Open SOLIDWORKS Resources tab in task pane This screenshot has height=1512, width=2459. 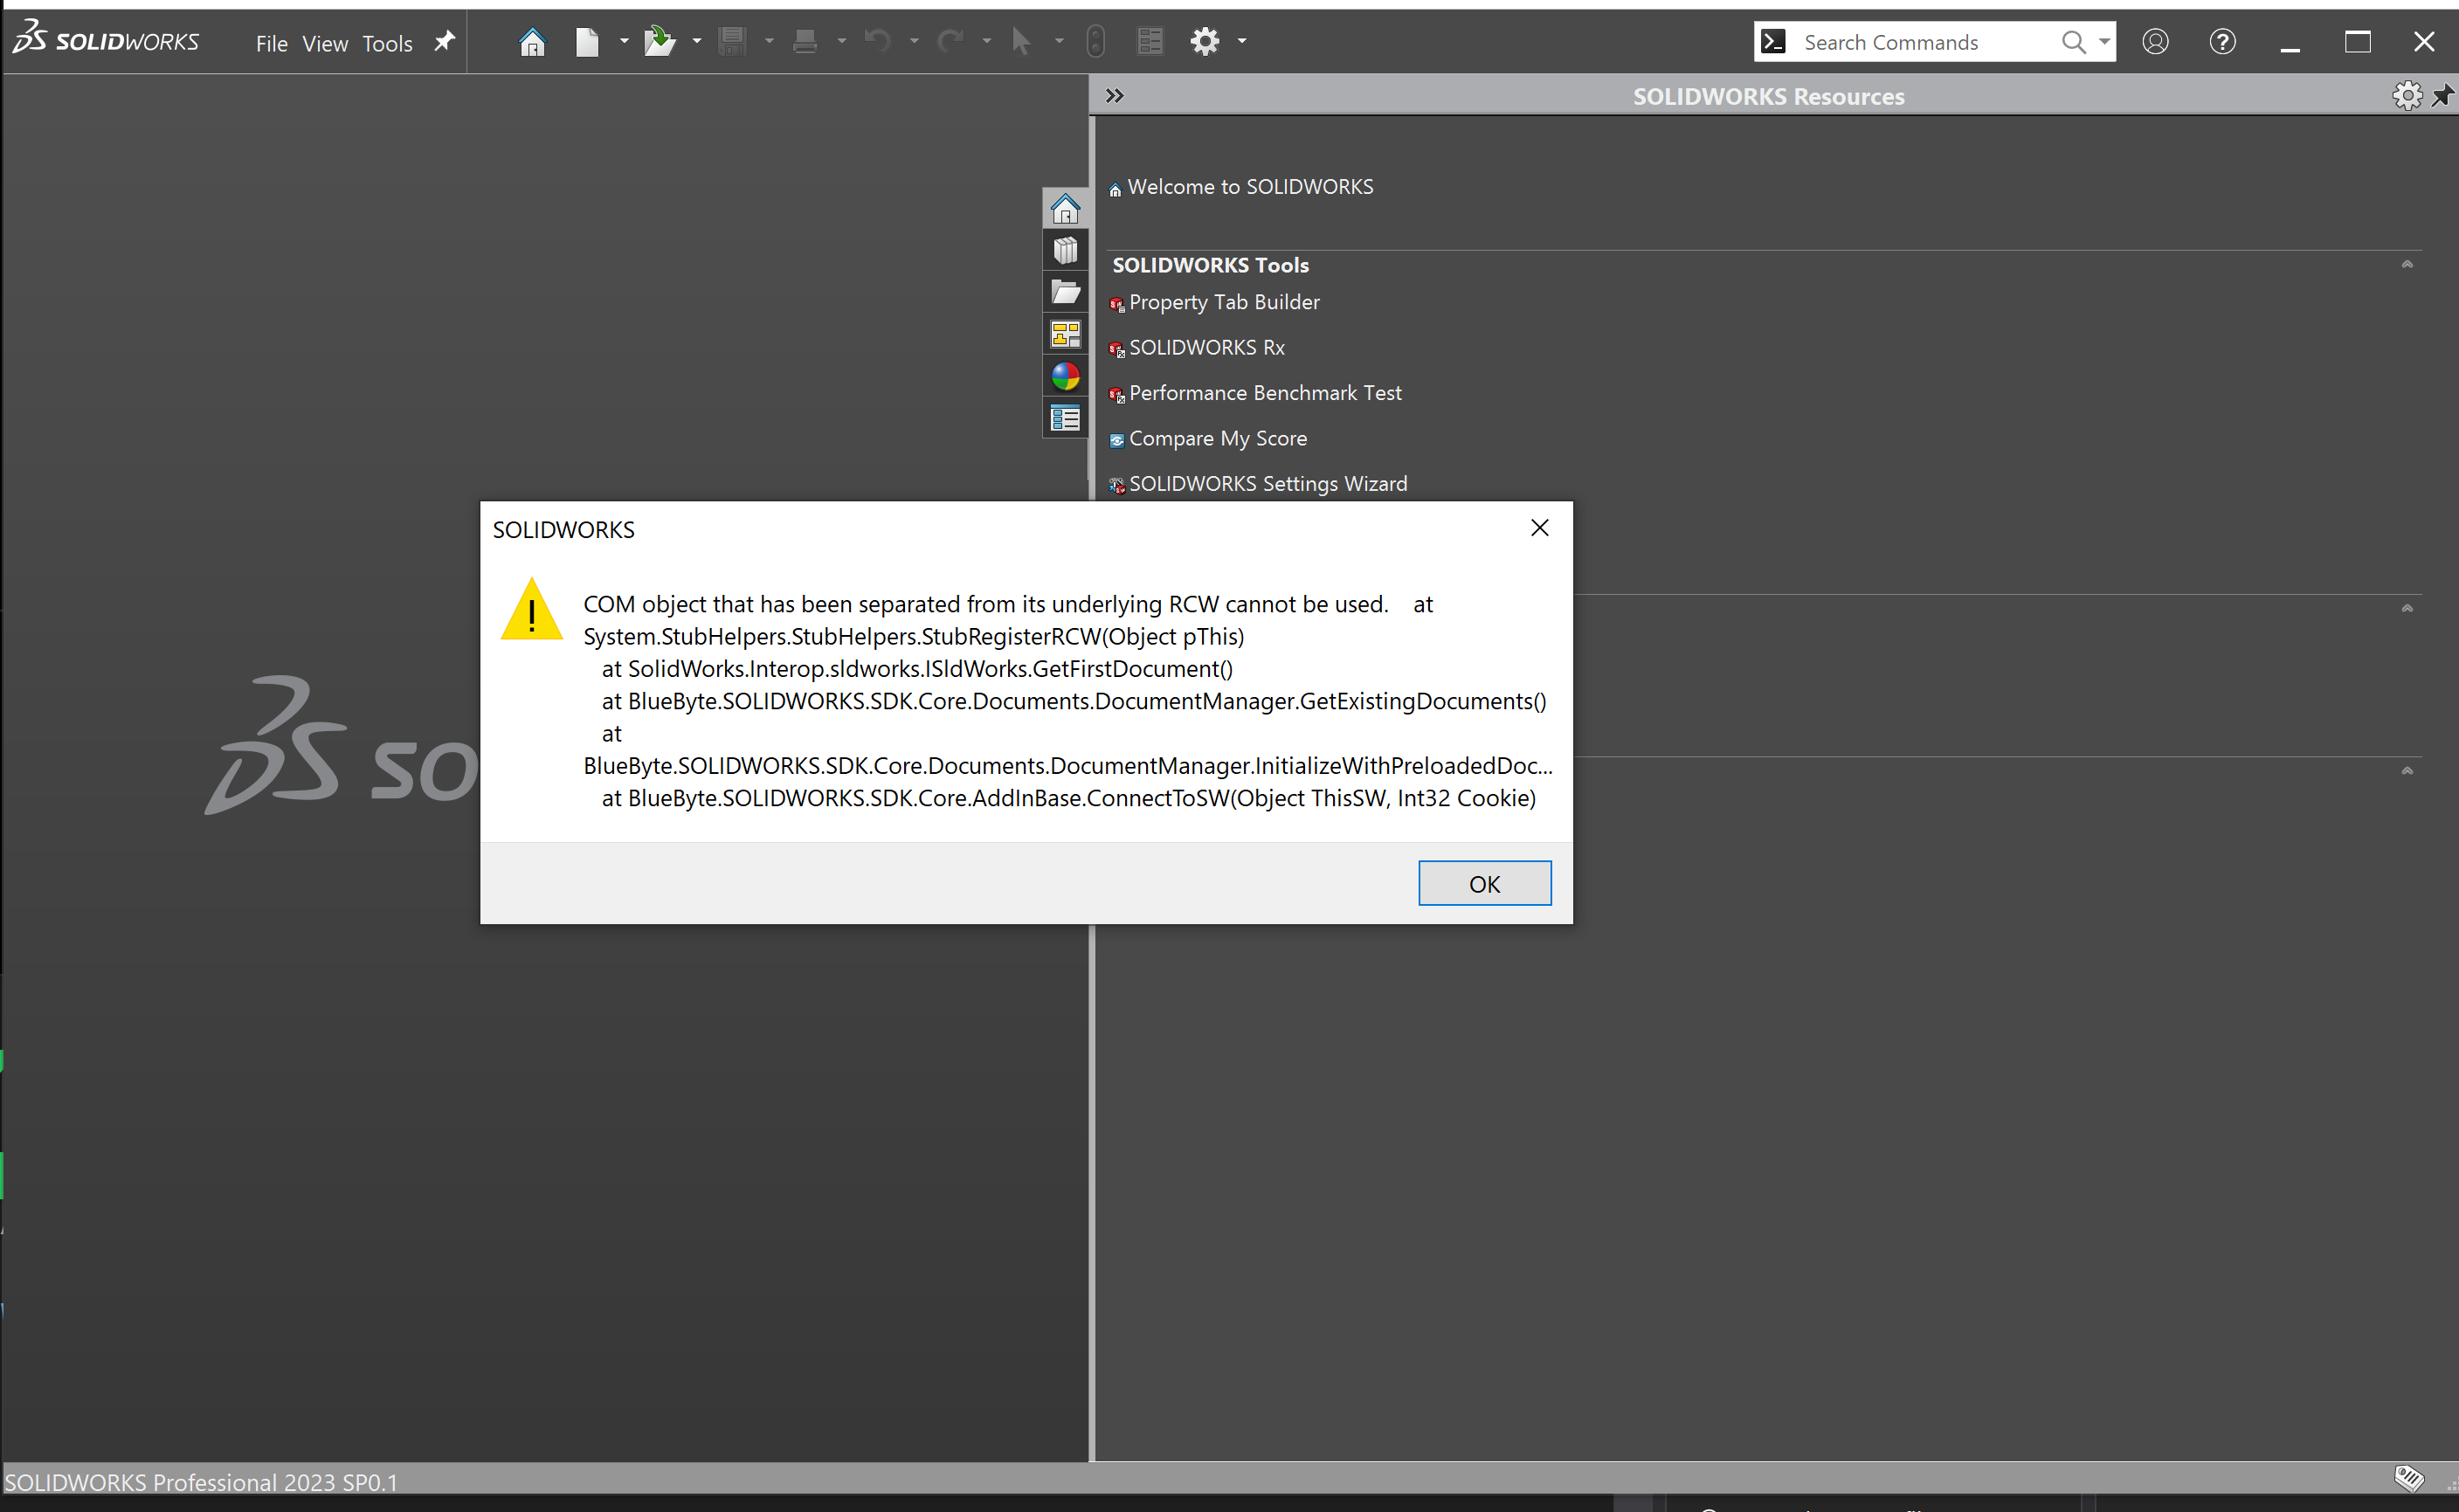[x=1065, y=209]
